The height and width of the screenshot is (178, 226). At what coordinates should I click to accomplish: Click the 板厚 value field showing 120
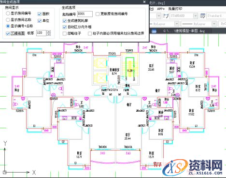[41, 33]
